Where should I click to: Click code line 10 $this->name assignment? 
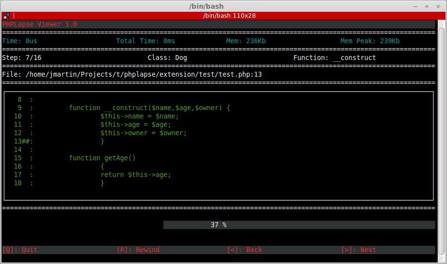[139, 116]
